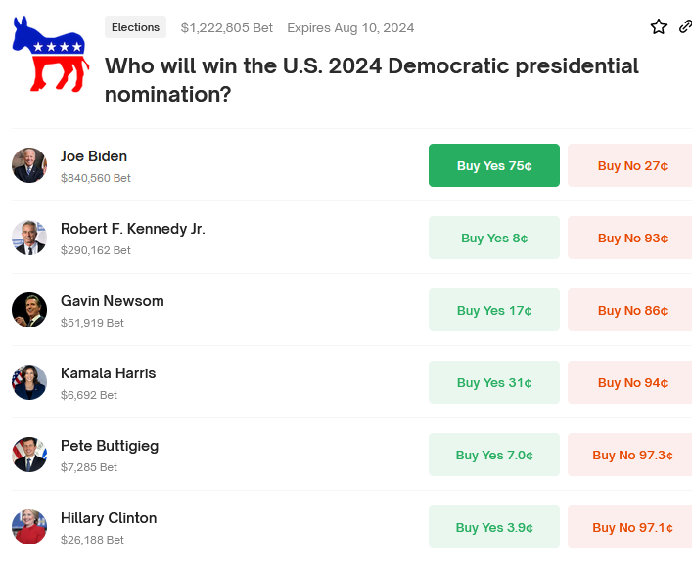
Task: Select the Kamala Harris candidate name
Action: [108, 373]
